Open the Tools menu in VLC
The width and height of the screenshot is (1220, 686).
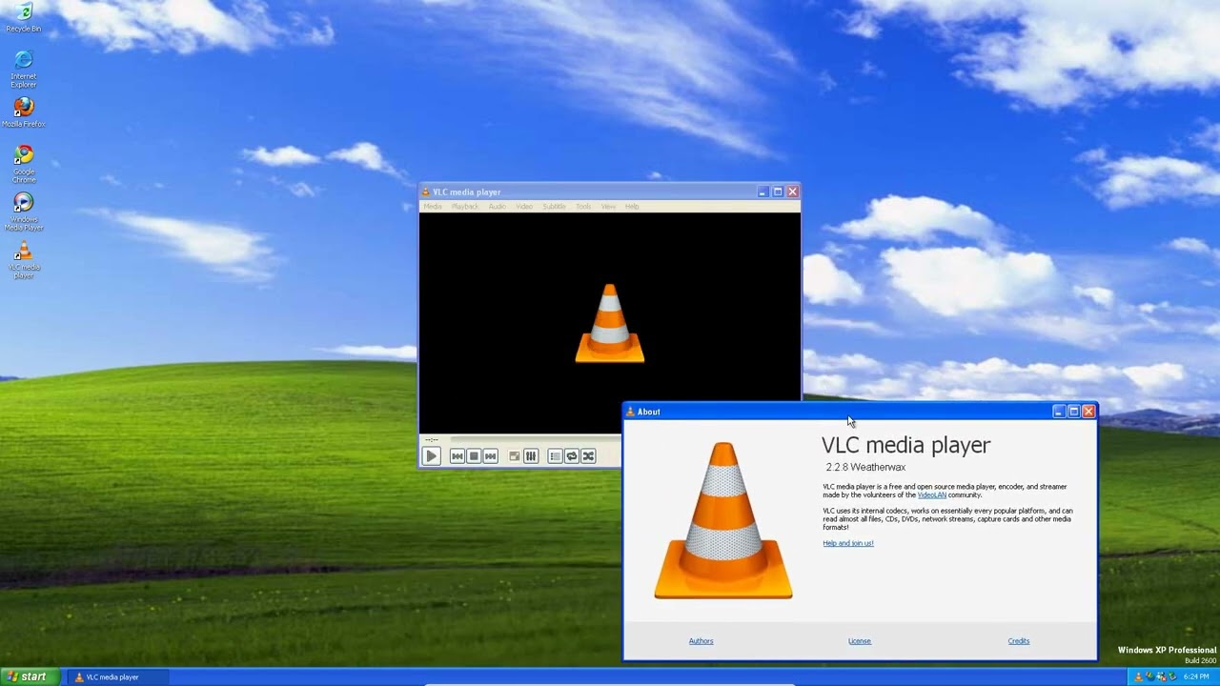click(x=583, y=207)
